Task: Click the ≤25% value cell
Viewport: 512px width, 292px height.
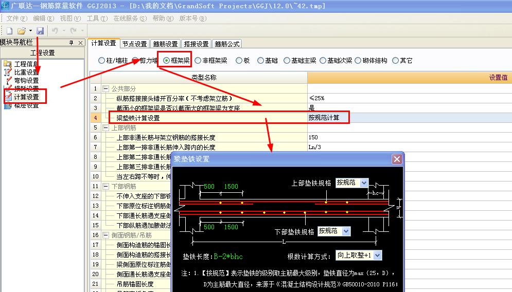Action: (x=410, y=98)
